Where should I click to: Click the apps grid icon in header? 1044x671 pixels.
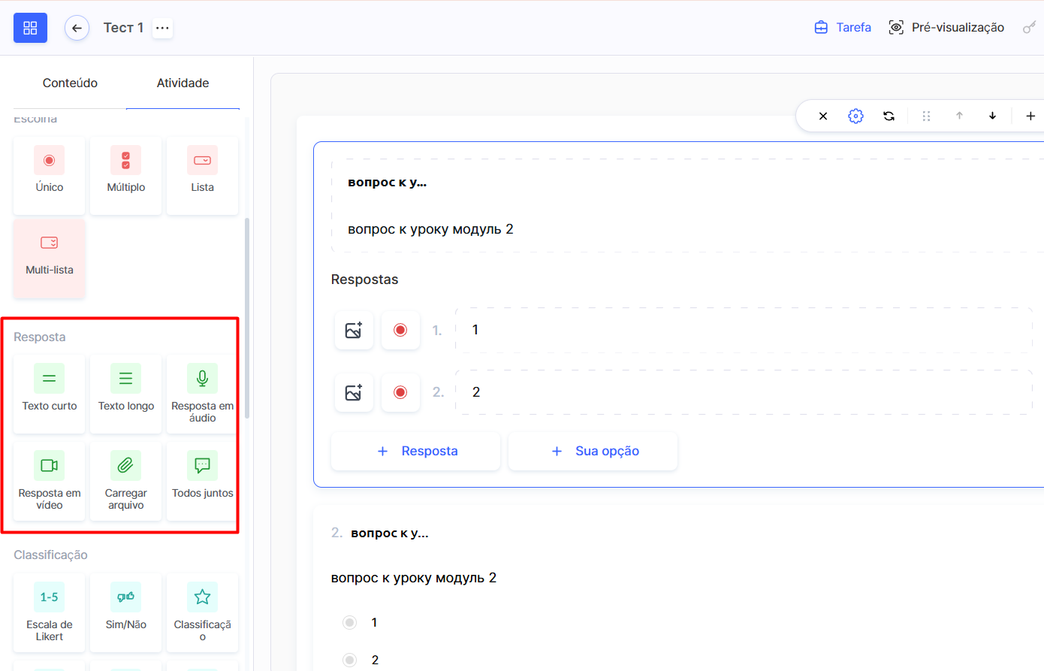[x=30, y=28]
